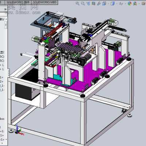The width and height of the screenshot is (146, 146).
Task: Expand the View Orientation dropdown arrow
Action: click(108, 4)
